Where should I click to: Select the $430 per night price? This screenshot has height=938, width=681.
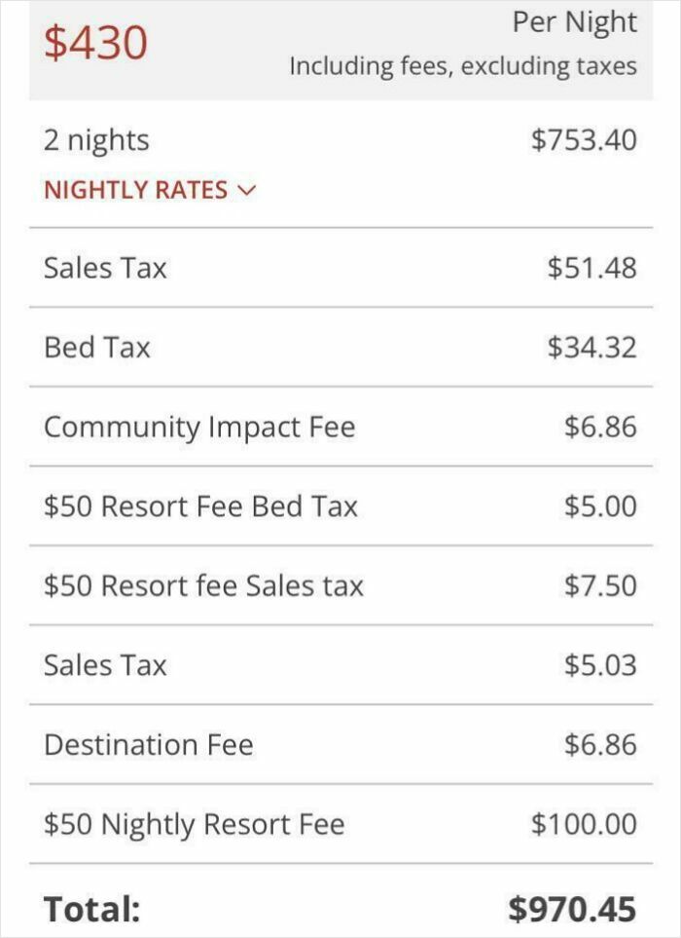point(95,43)
